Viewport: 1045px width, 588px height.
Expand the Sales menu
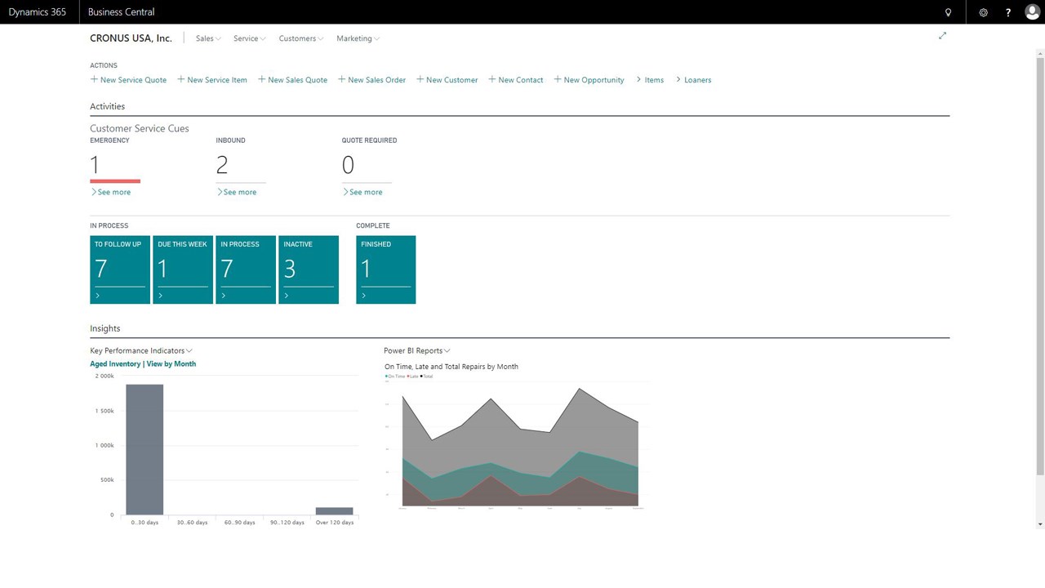point(208,38)
